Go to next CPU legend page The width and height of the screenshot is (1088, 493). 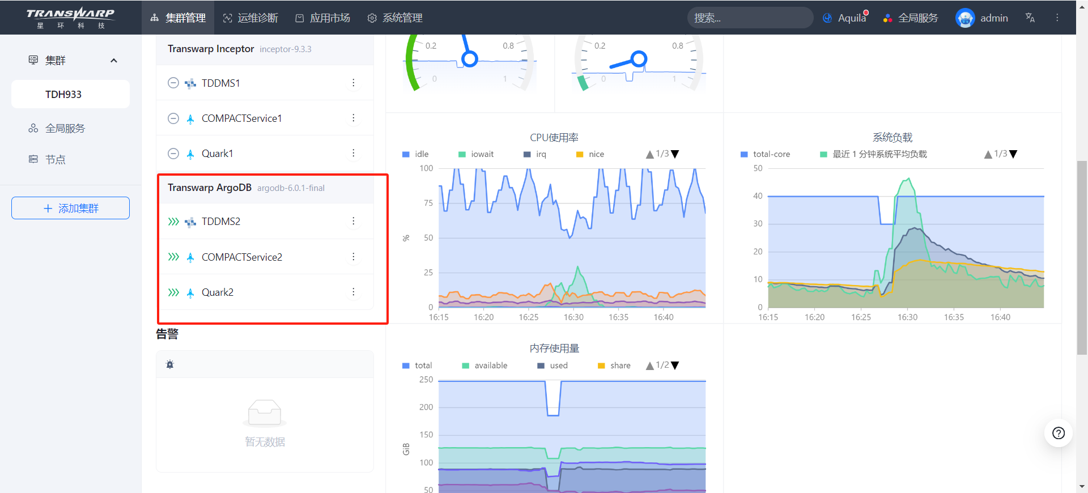[675, 154]
